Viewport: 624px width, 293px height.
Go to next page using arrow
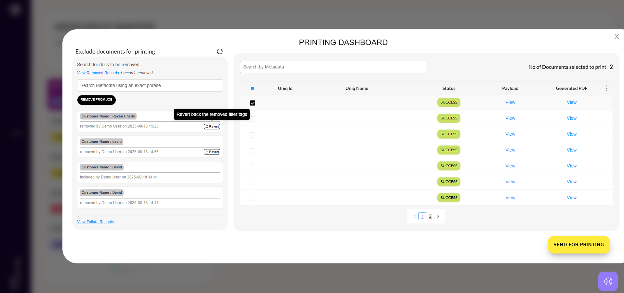tap(438, 216)
